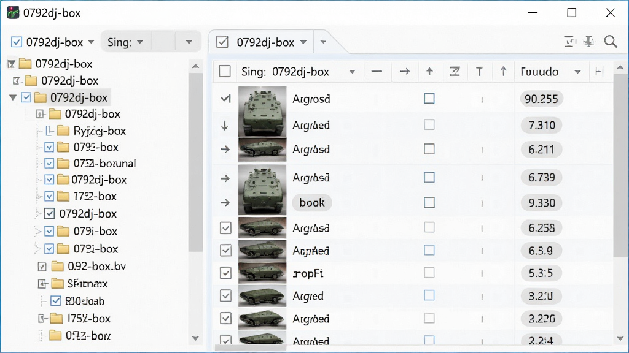The image size is (629, 353).
Task: Open the Sing: 0792dj-box header dropdown
Action: 352,72
